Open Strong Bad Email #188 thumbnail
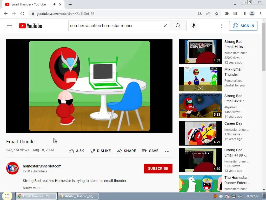The image size is (266, 200). [x=200, y=160]
